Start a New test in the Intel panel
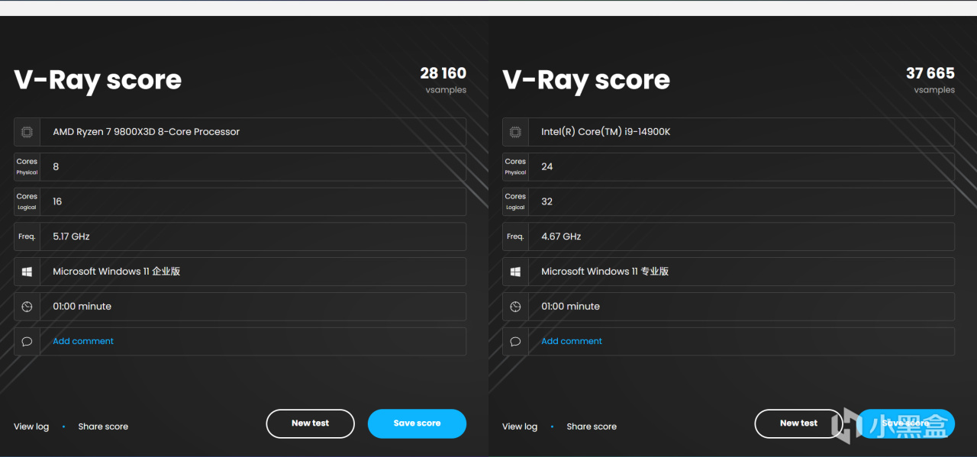977x457 pixels. click(799, 423)
